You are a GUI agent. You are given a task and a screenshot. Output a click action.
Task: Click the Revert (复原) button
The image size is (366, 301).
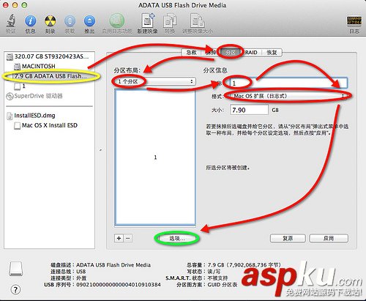(x=288, y=238)
